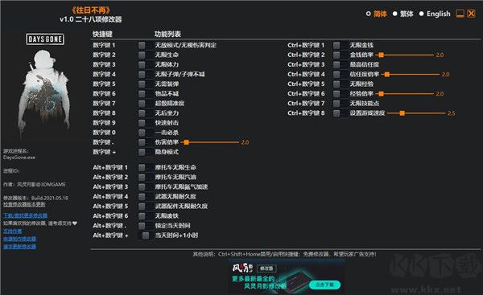
Task: Tick the 最高信任度 checkbox
Action: [x=336, y=64]
